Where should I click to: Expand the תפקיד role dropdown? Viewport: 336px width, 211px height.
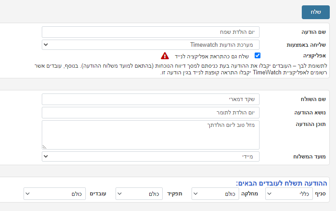[x=139, y=194]
